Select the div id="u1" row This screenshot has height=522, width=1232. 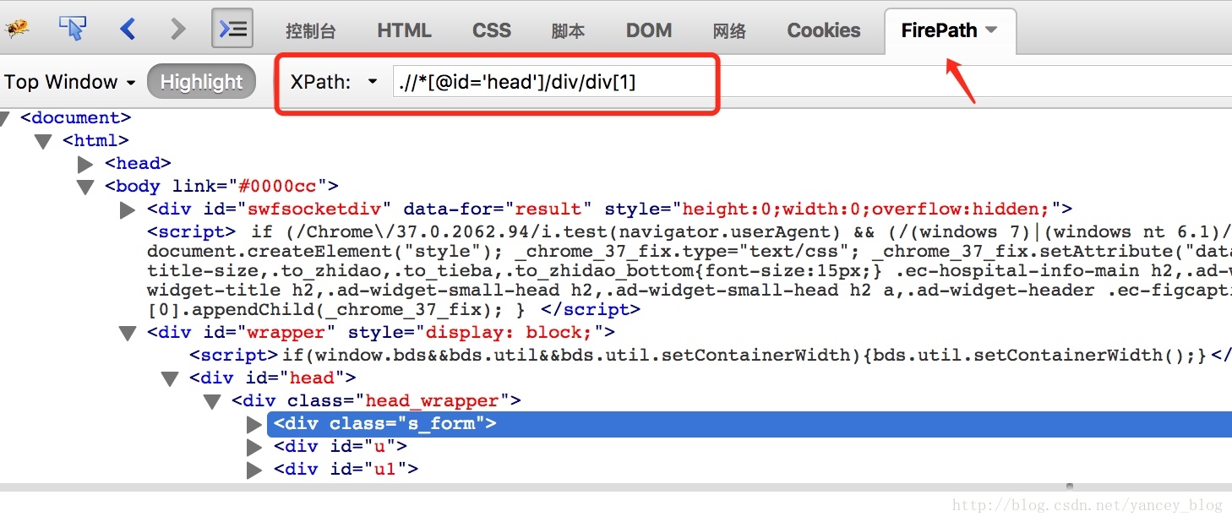(x=346, y=469)
